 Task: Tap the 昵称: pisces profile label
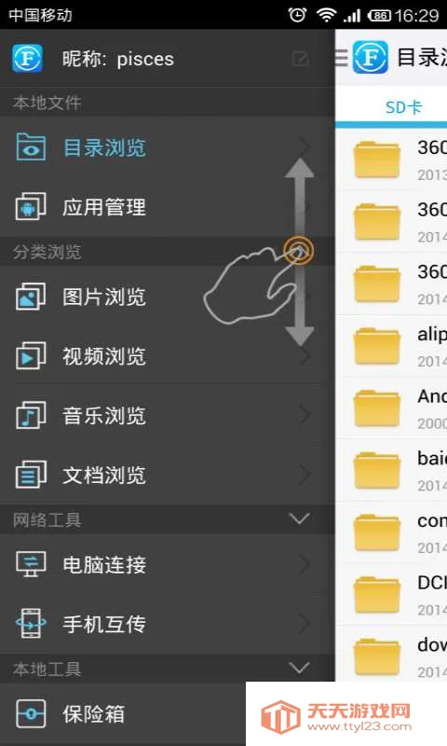pos(118,59)
